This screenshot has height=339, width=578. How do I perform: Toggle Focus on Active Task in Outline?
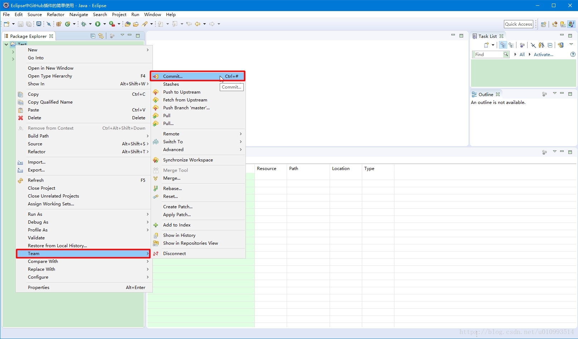pos(544,94)
